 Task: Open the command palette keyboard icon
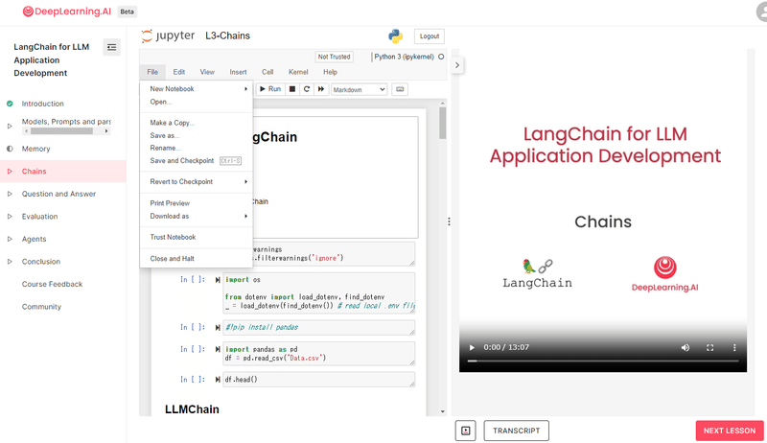[x=400, y=89]
